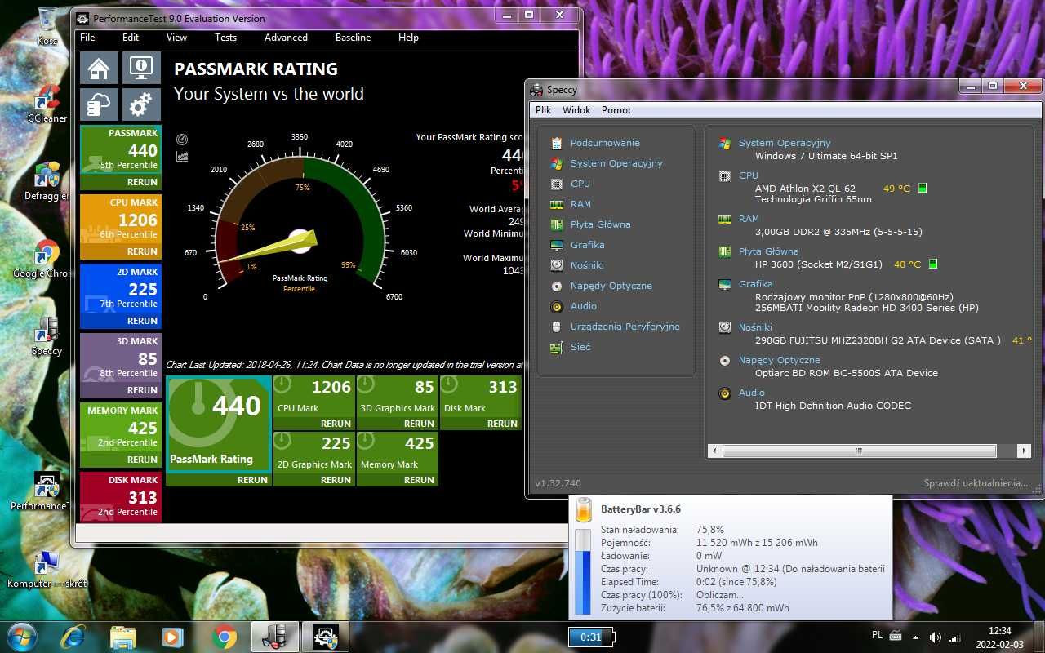The height and width of the screenshot is (653, 1045).
Task: Click Sieć network icon in Speccy sidebar
Action: 557,347
